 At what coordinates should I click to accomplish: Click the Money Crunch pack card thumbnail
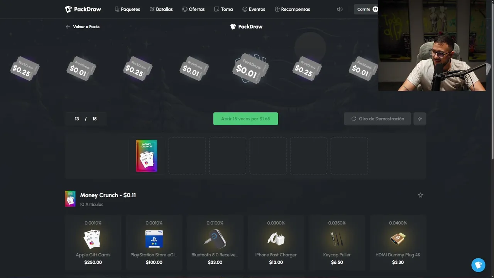(147, 156)
